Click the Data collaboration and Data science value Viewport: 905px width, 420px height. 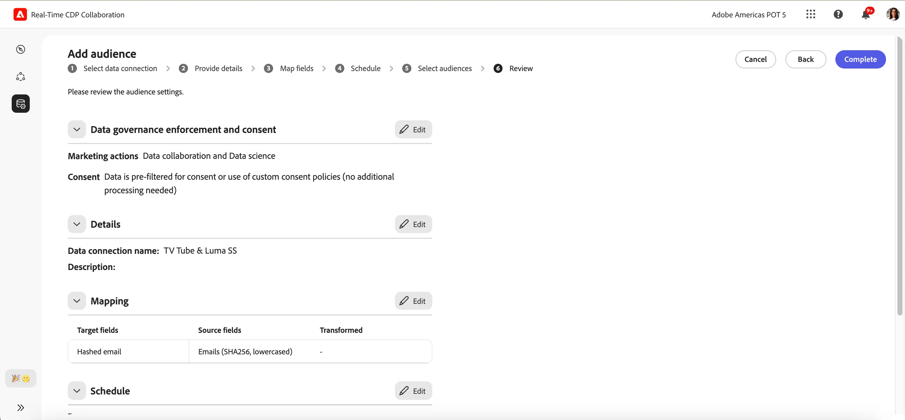tap(209, 156)
